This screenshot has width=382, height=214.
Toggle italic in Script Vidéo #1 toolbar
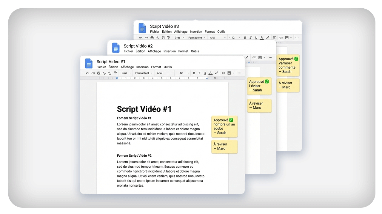click(199, 73)
